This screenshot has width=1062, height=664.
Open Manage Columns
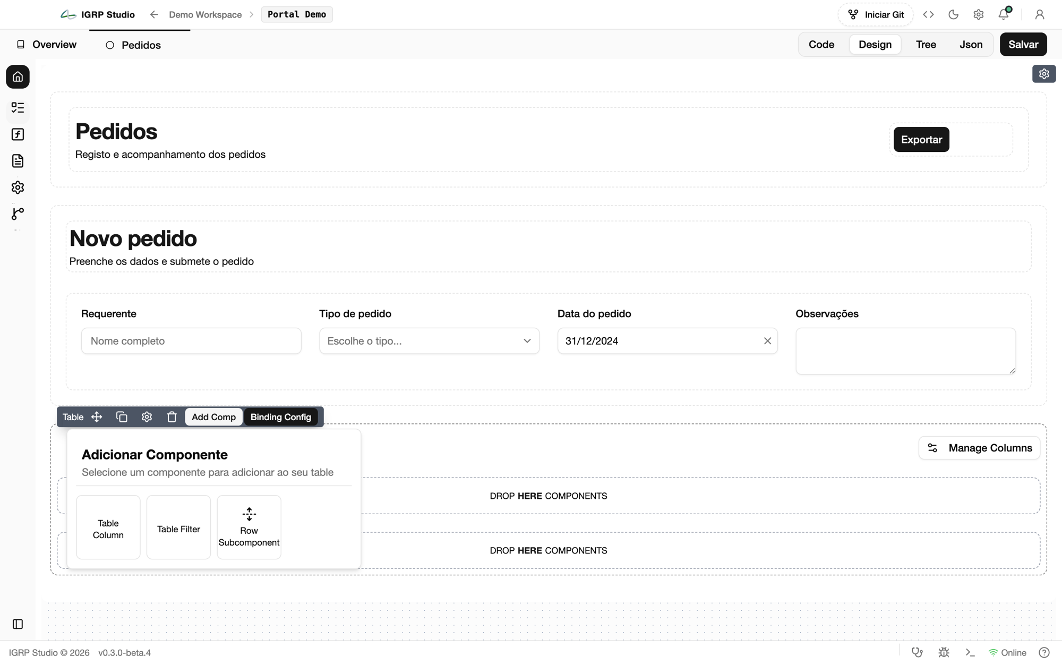(979, 448)
